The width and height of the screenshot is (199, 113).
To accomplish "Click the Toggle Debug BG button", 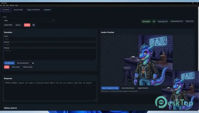I will 143,88.
